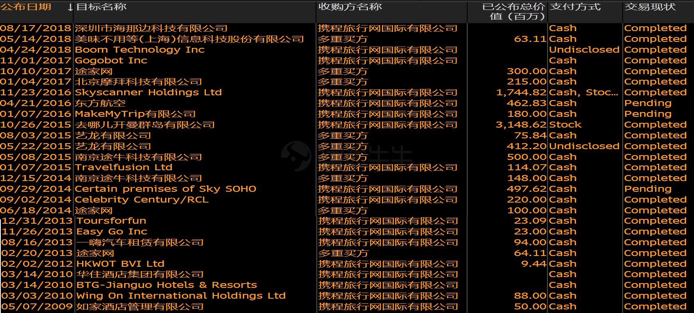Select 北京摩拜科技有限公司 target
The height and width of the screenshot is (313, 694).
tap(138, 82)
